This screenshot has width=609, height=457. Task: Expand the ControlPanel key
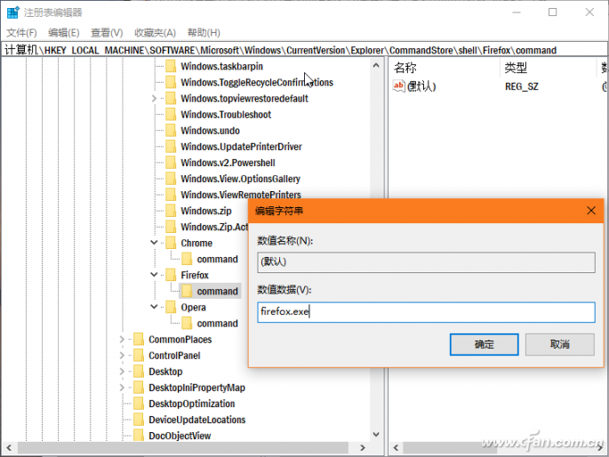[122, 356]
